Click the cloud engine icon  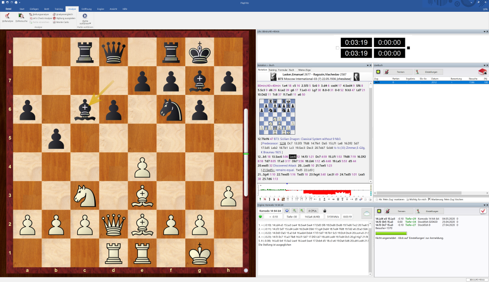365,213
